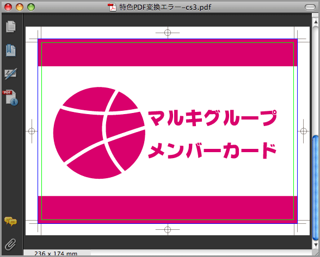Open the Attachments paperclip panel
The height and width of the screenshot is (257, 320).
[x=10, y=245]
